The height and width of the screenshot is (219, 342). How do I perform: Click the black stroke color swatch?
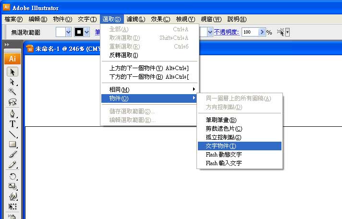click(79, 32)
